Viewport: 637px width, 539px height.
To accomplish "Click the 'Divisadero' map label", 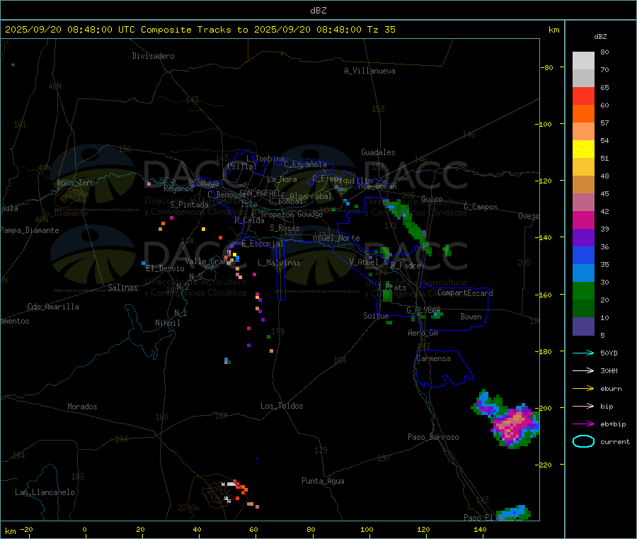I will pos(153,56).
